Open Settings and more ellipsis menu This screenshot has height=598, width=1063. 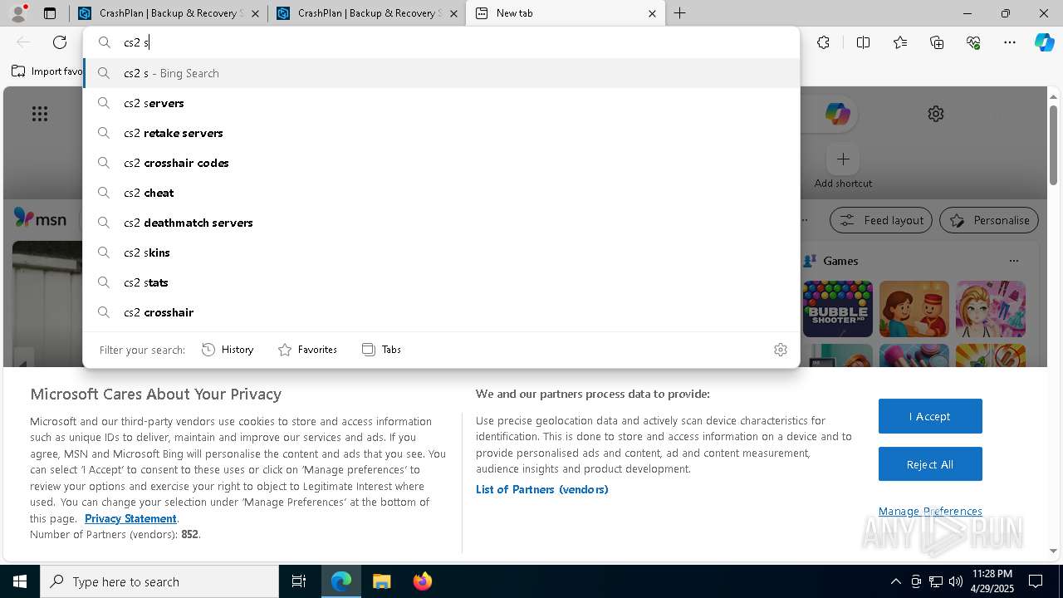point(1010,42)
